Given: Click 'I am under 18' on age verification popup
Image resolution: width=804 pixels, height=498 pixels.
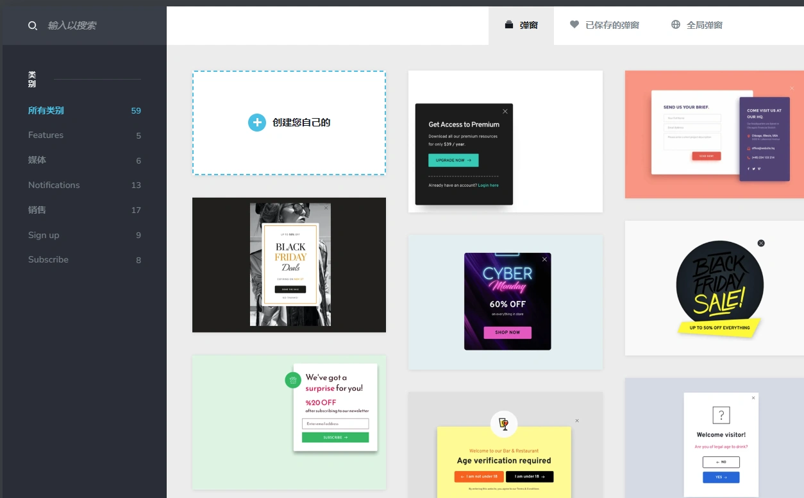Looking at the screenshot, I should pyautogui.click(x=530, y=477).
